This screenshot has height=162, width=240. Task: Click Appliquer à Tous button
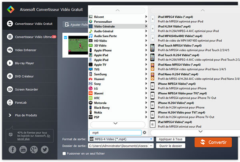(171, 139)
